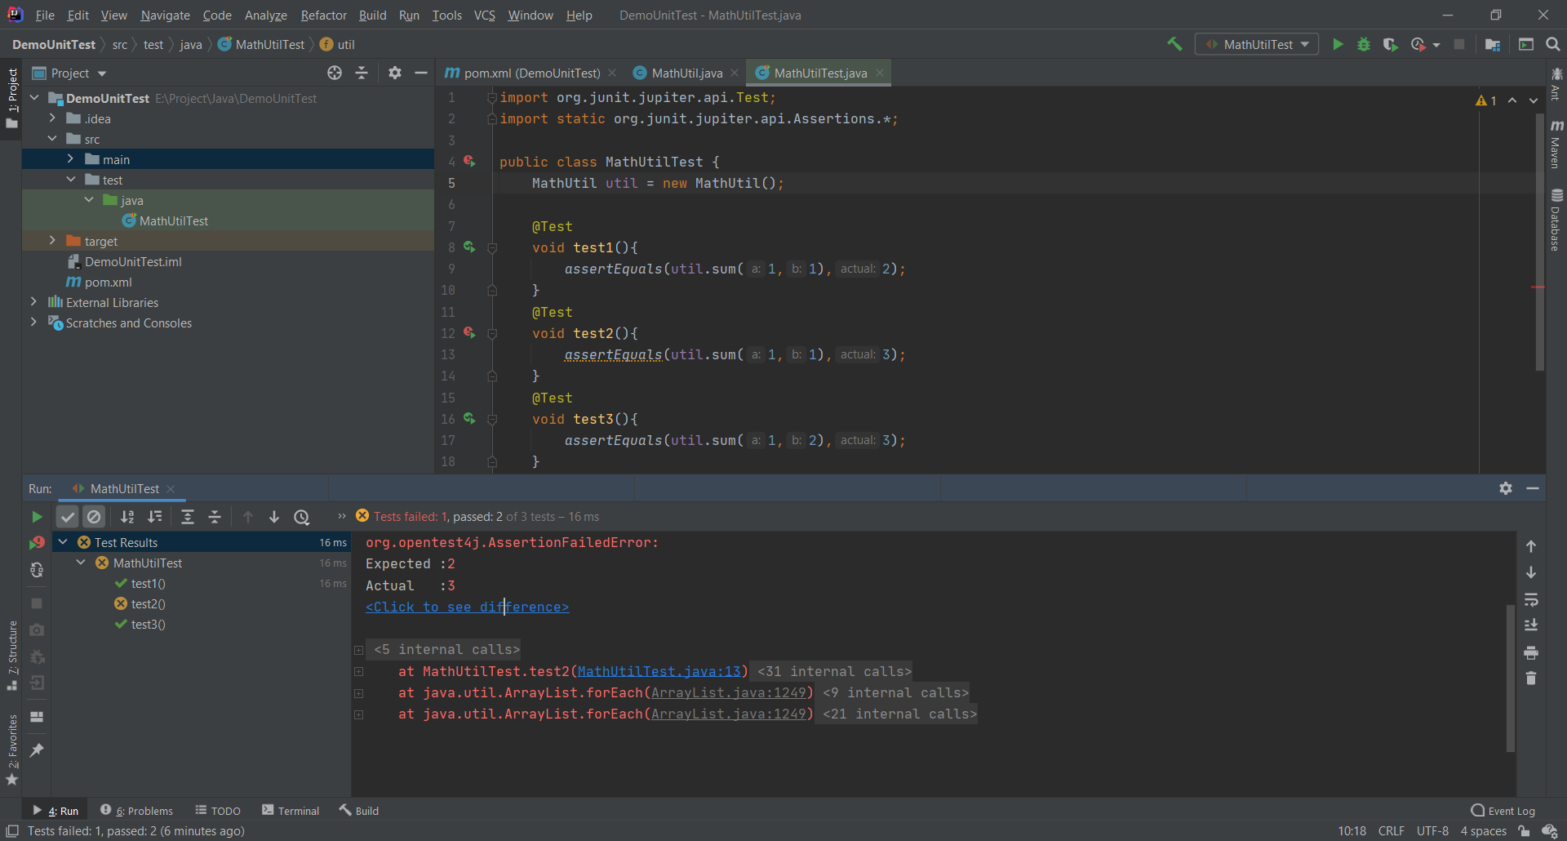Open the 'Click to see difference' link

(x=467, y=607)
